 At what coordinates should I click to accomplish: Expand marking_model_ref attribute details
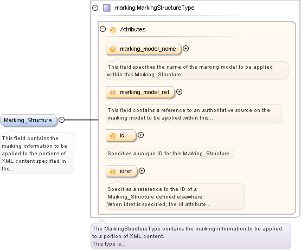click(x=180, y=92)
